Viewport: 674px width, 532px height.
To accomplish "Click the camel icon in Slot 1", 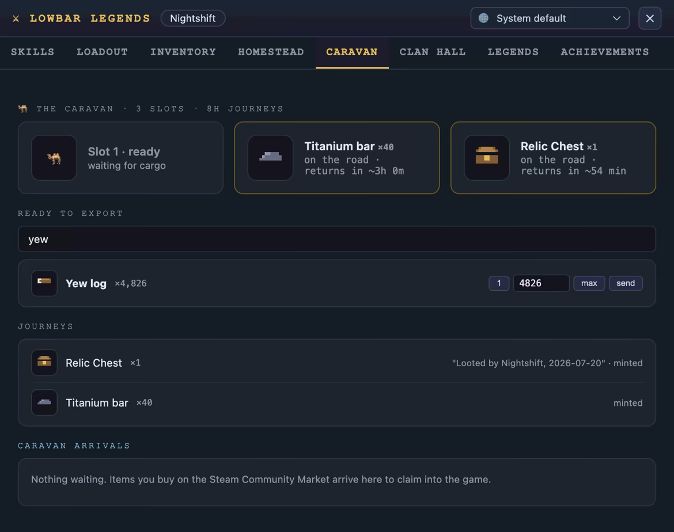I will [x=54, y=158].
